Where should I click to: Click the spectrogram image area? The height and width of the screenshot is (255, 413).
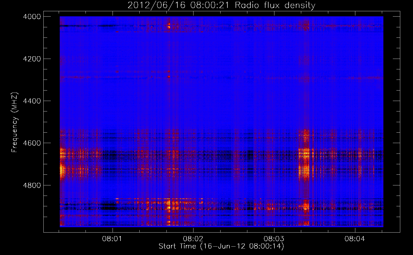(222, 122)
